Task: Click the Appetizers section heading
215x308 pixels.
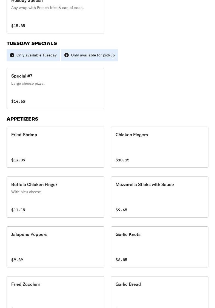Action: click(x=22, y=119)
